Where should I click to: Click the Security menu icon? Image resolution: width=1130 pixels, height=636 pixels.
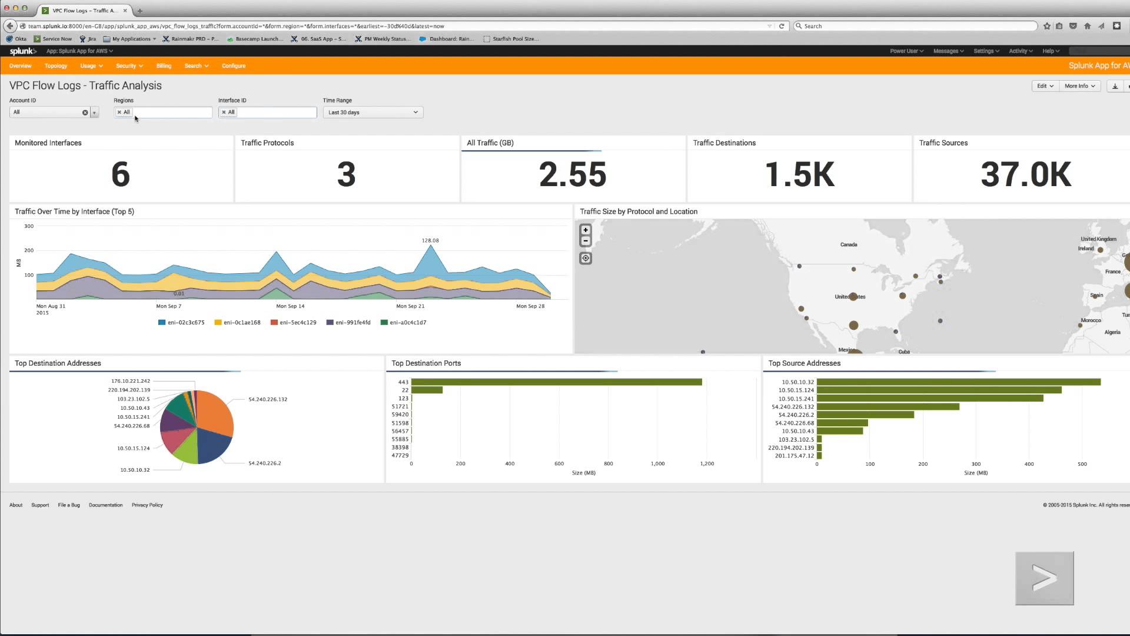point(127,65)
